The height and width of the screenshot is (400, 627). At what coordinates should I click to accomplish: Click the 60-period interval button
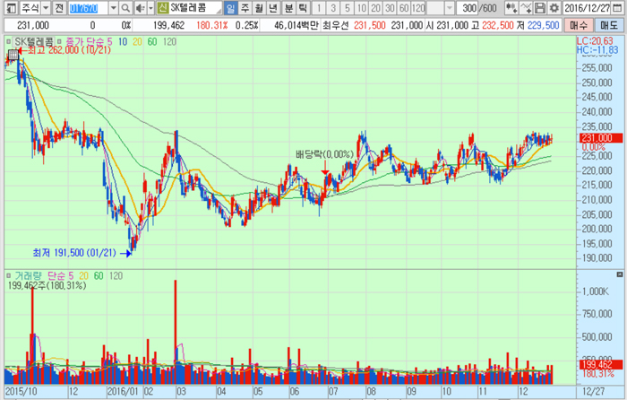[404, 8]
